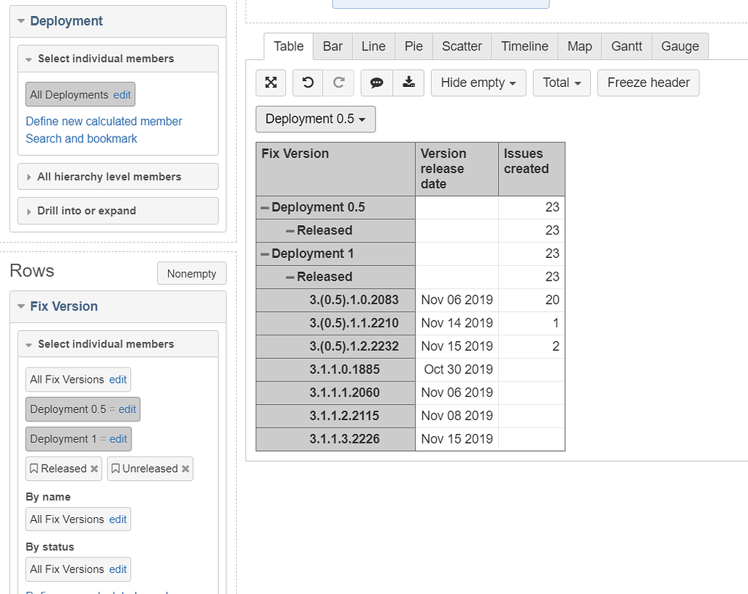Open the table in fullscreen view
748x594 pixels.
(x=270, y=83)
